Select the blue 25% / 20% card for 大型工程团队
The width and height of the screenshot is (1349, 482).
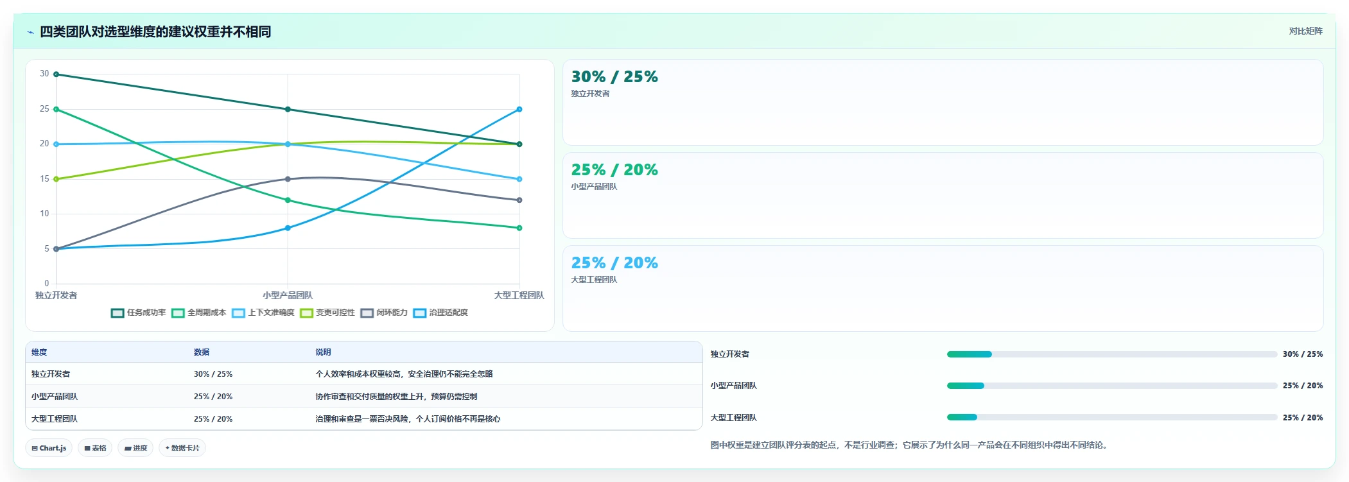[x=943, y=289]
